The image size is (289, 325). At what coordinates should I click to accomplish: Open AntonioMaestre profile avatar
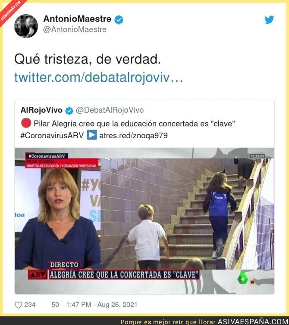tap(26, 26)
